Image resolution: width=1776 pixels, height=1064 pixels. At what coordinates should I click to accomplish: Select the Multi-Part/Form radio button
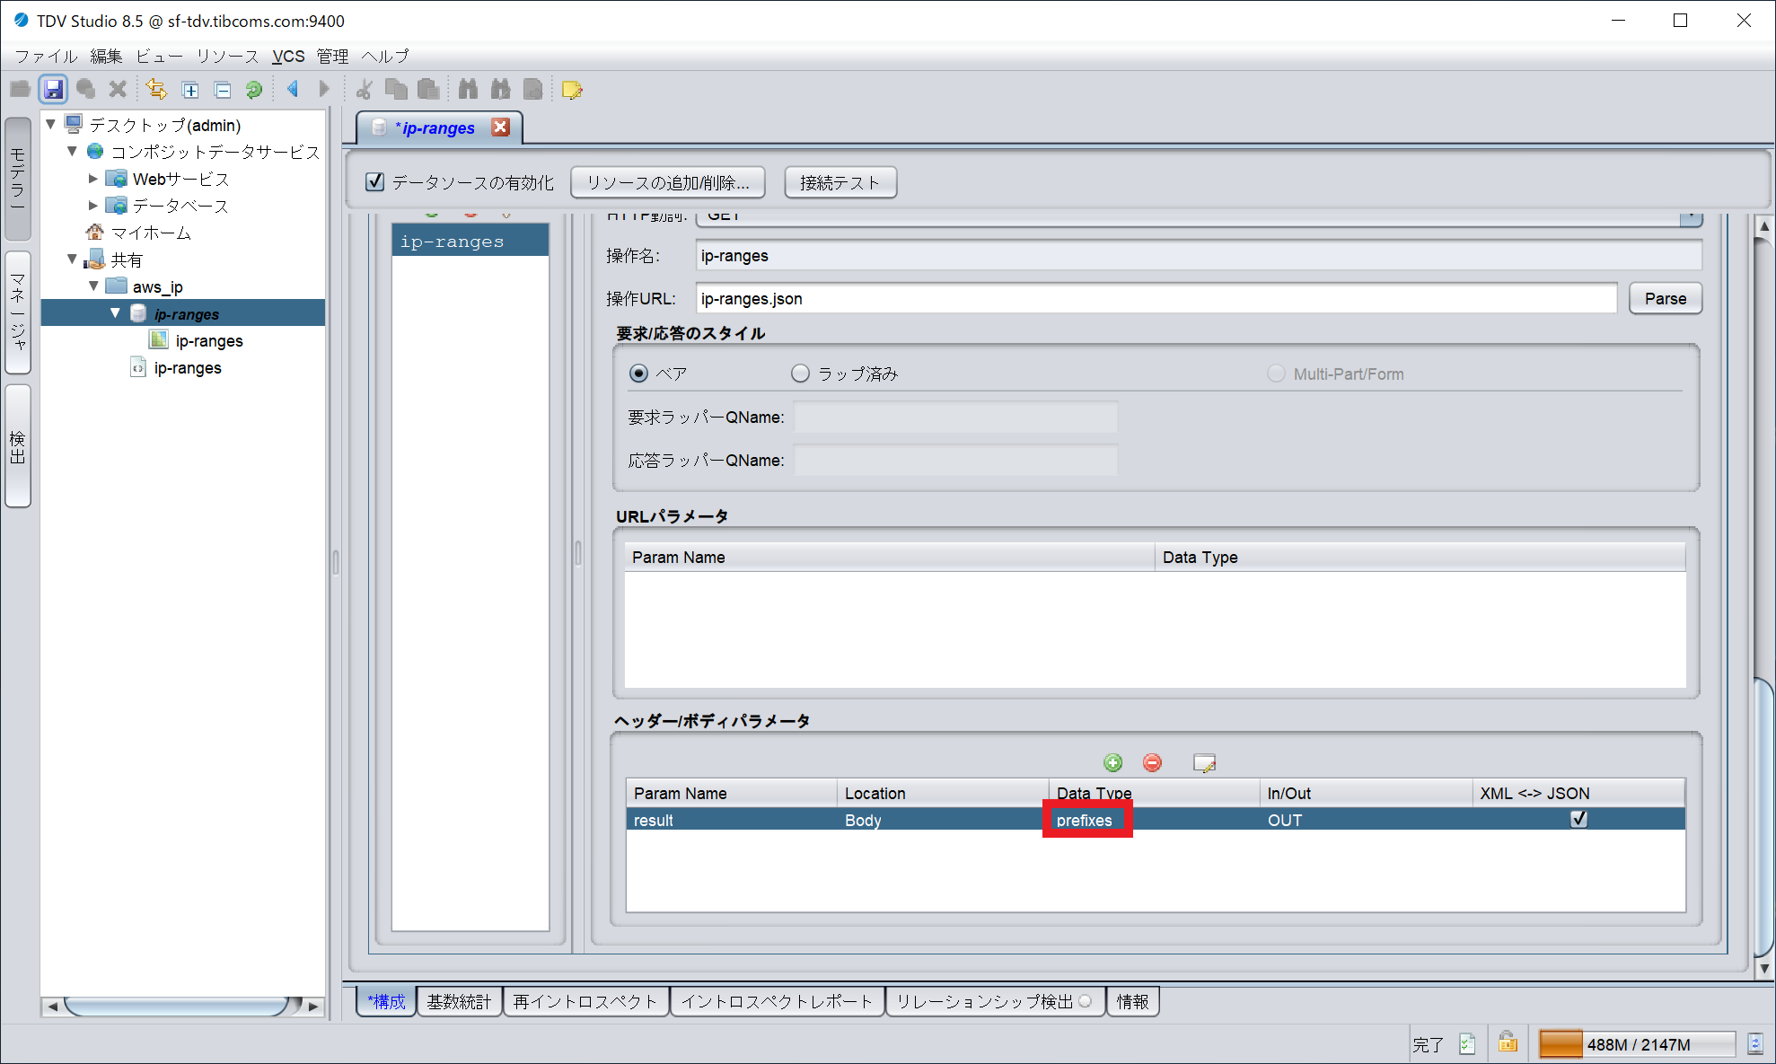click(1276, 374)
